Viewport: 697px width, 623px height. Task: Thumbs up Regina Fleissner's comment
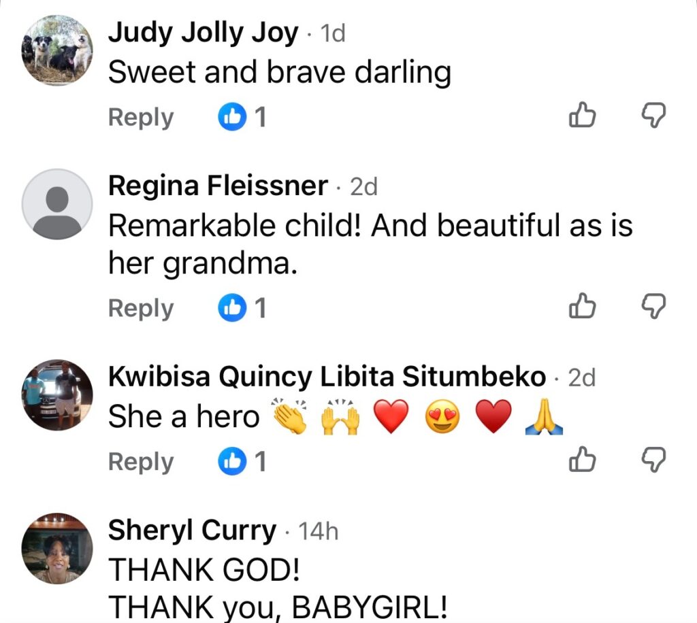pos(582,306)
